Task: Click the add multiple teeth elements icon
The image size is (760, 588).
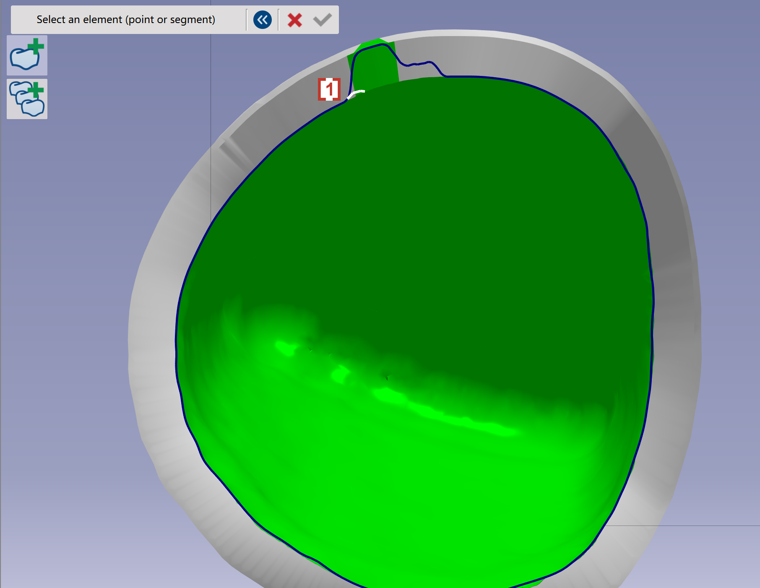Action: coord(27,99)
